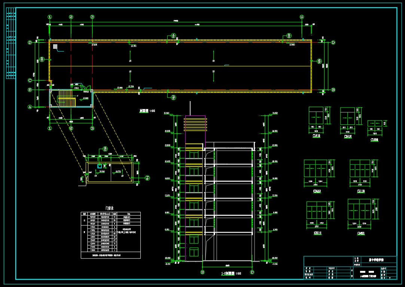405x287 pixels.
Task: Click the roof plan title label
Action: coord(147,111)
